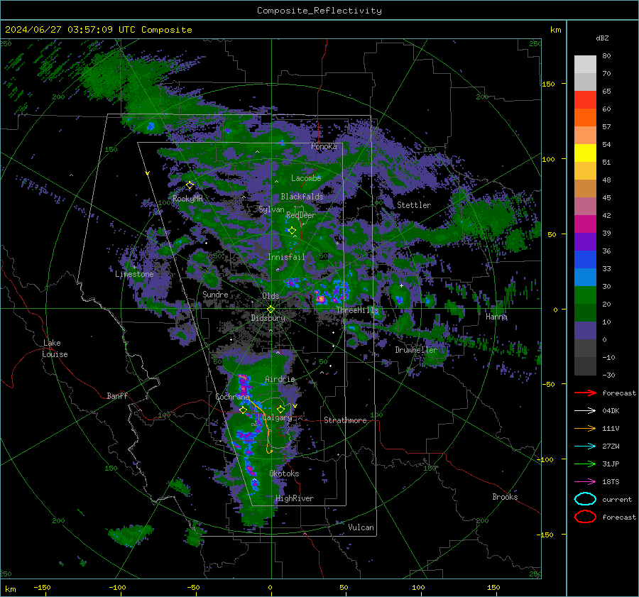
Task: Click the Composite_Reflectivity title
Action: pos(319,11)
